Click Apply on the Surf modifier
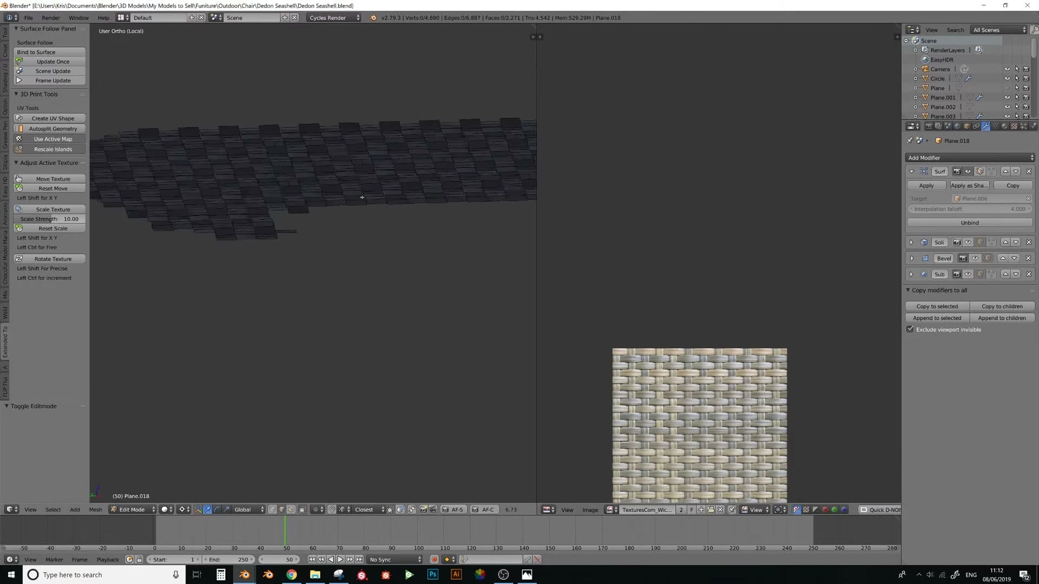Viewport: 1039px width, 584px height. pyautogui.click(x=926, y=185)
